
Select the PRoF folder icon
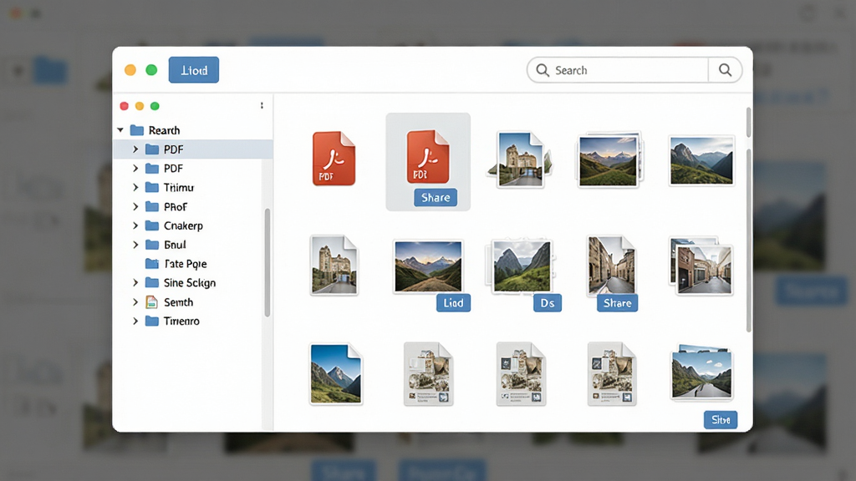point(152,207)
